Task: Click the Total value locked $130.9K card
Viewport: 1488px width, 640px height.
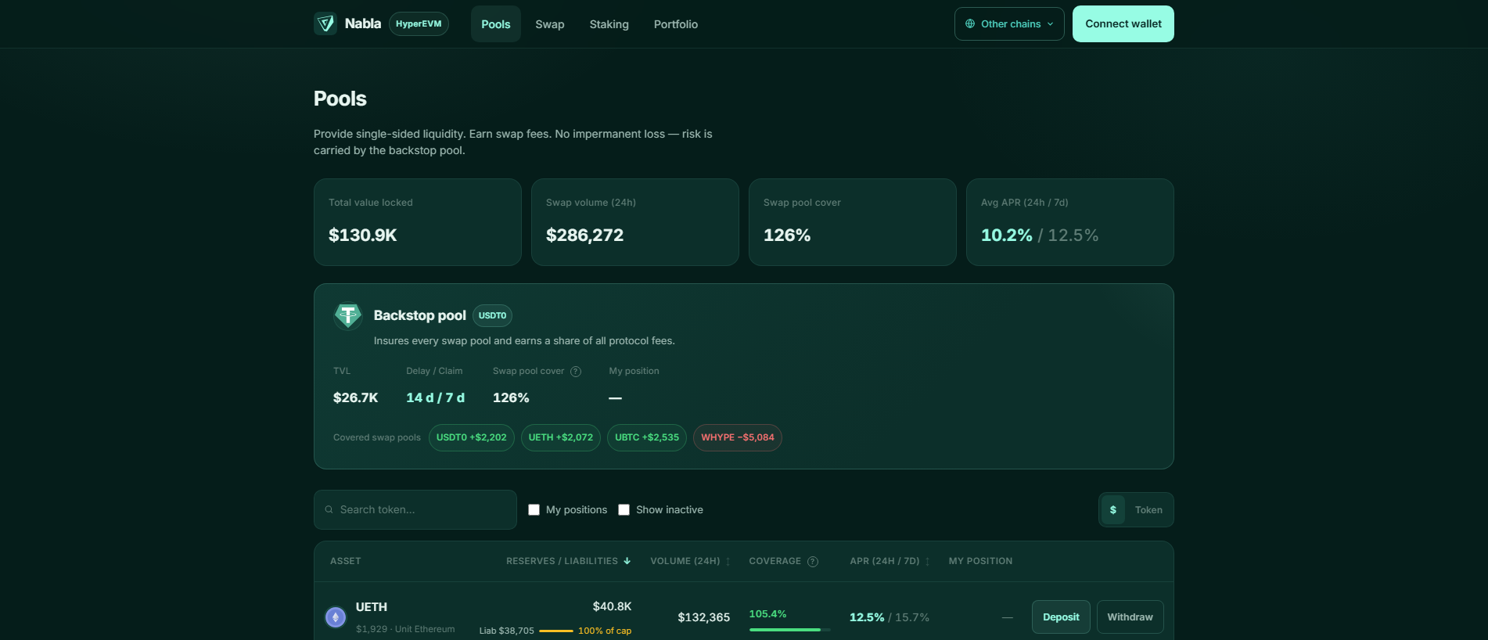Action: (x=418, y=222)
